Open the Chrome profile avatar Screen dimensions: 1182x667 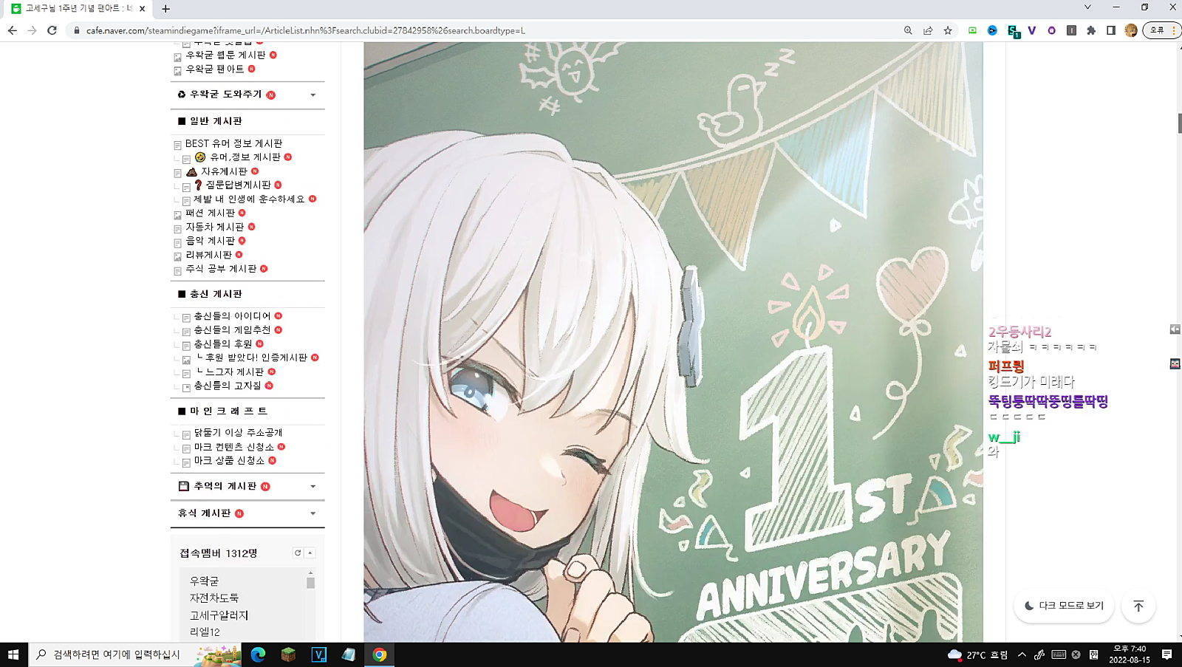(1131, 30)
